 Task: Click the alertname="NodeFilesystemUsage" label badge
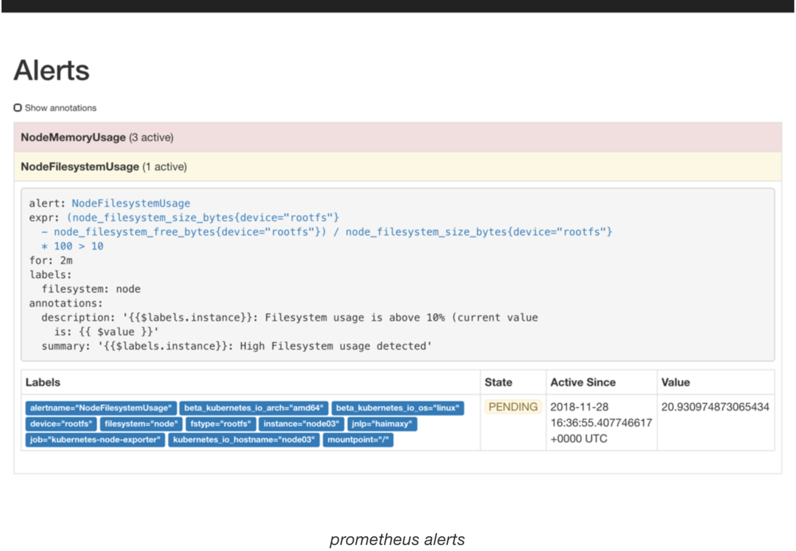101,408
